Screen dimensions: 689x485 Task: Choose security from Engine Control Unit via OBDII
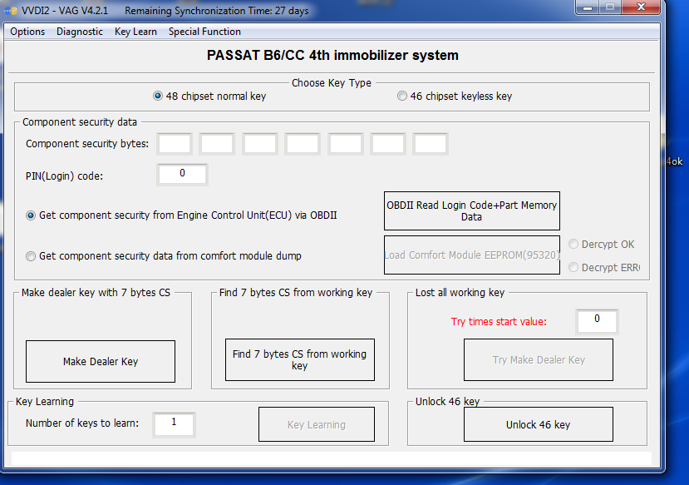coord(31,215)
